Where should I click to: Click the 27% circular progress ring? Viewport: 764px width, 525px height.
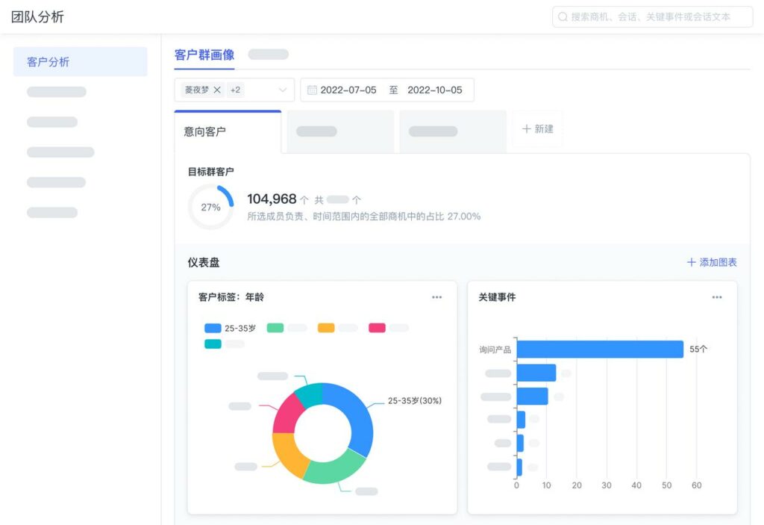(210, 207)
